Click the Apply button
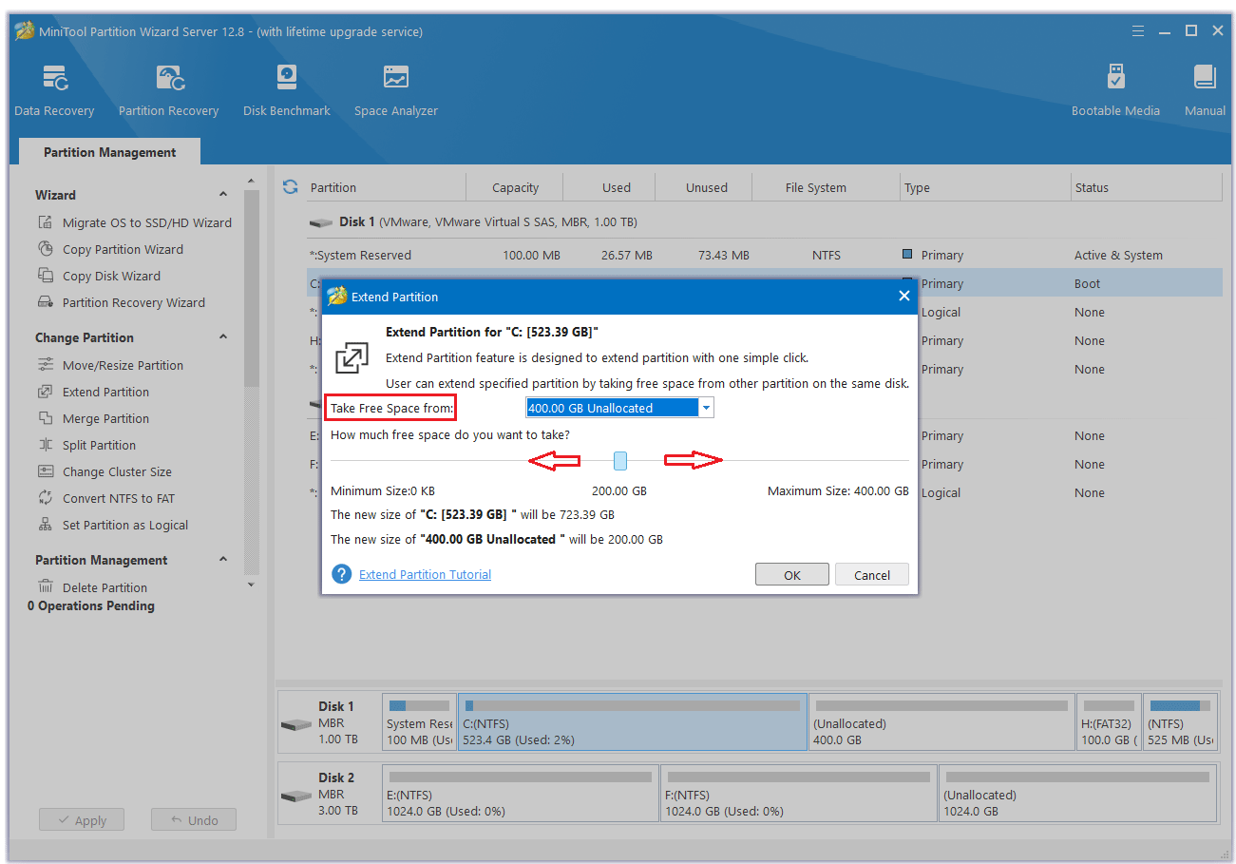 (x=82, y=820)
